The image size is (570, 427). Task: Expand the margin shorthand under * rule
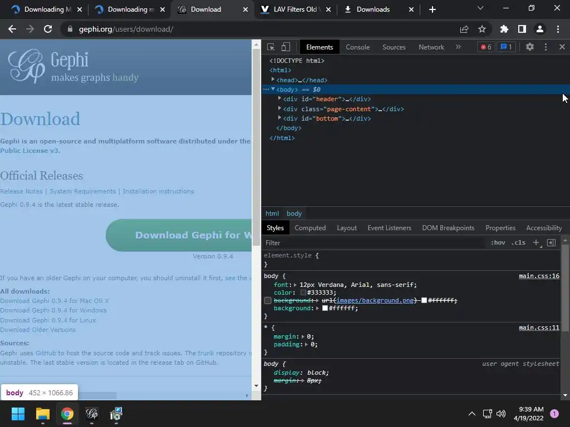click(303, 336)
